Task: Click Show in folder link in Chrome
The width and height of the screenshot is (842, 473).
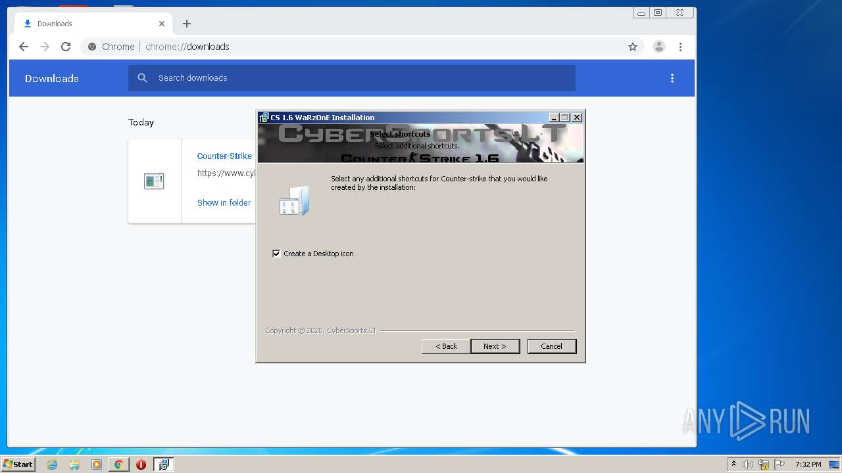Action: coord(224,202)
